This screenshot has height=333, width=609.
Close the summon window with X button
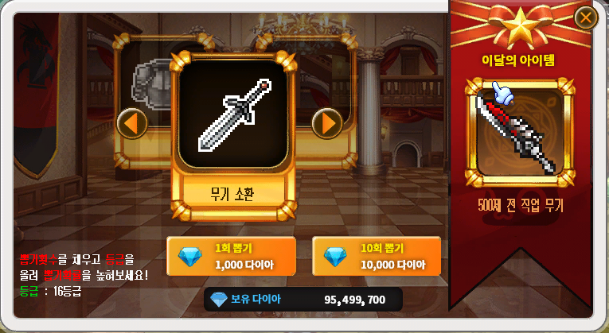pos(586,17)
